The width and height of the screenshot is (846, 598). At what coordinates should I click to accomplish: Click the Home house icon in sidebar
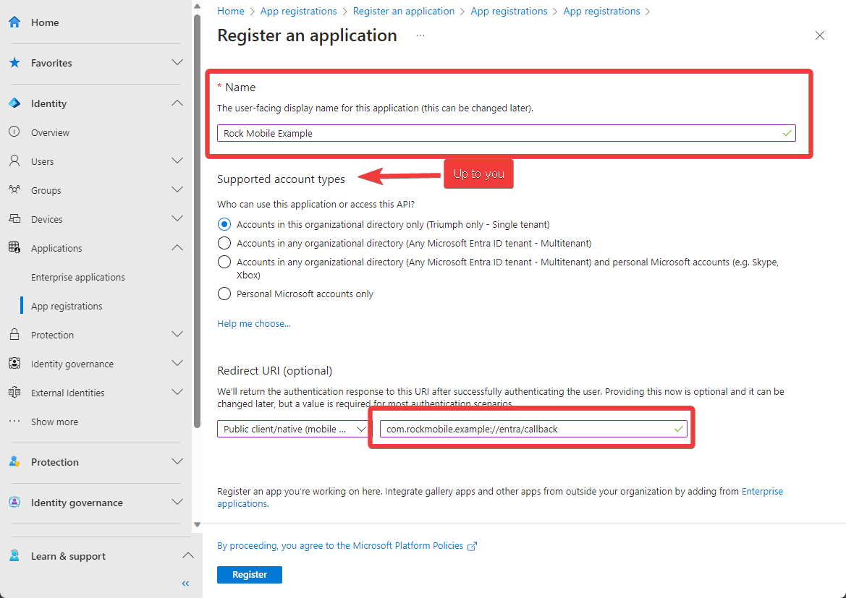pos(14,22)
